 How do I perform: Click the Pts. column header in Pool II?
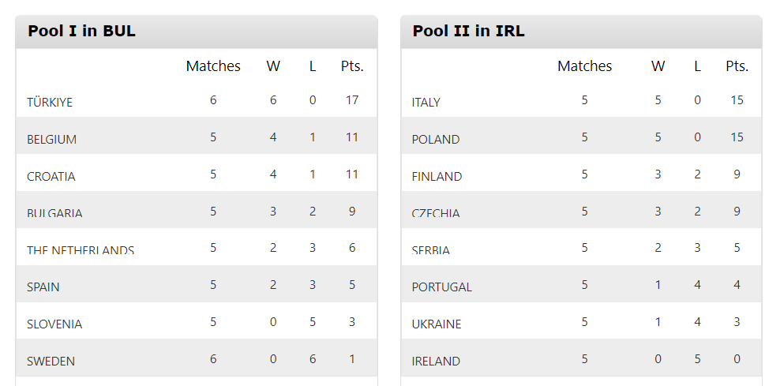(x=737, y=66)
